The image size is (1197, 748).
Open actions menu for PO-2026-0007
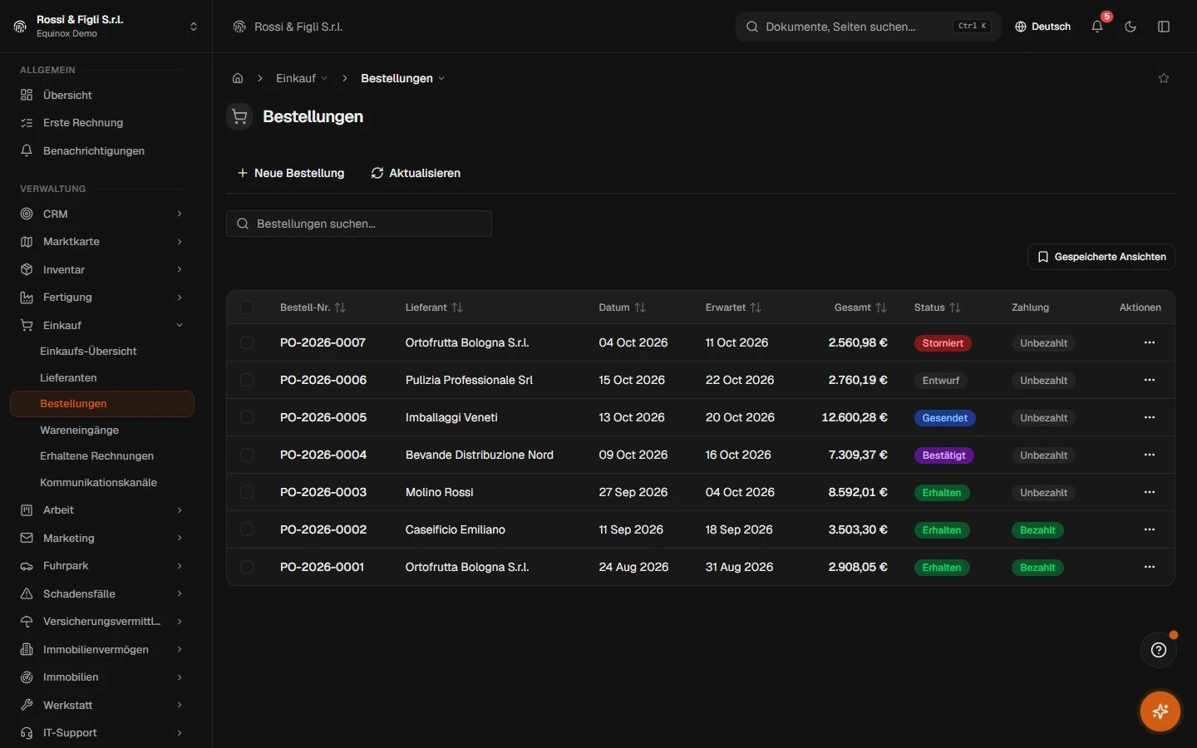tap(1150, 342)
